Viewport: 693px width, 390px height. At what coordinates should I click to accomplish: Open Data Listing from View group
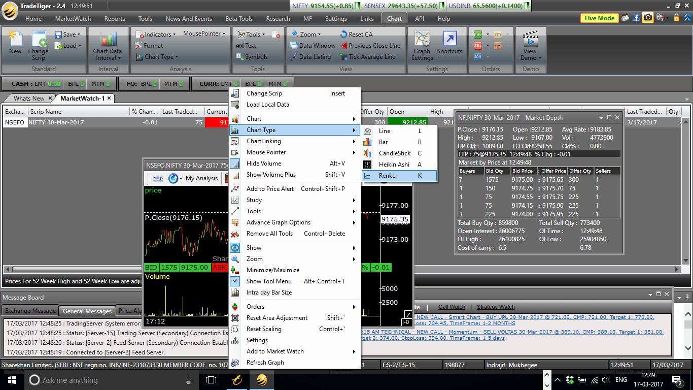(310, 57)
